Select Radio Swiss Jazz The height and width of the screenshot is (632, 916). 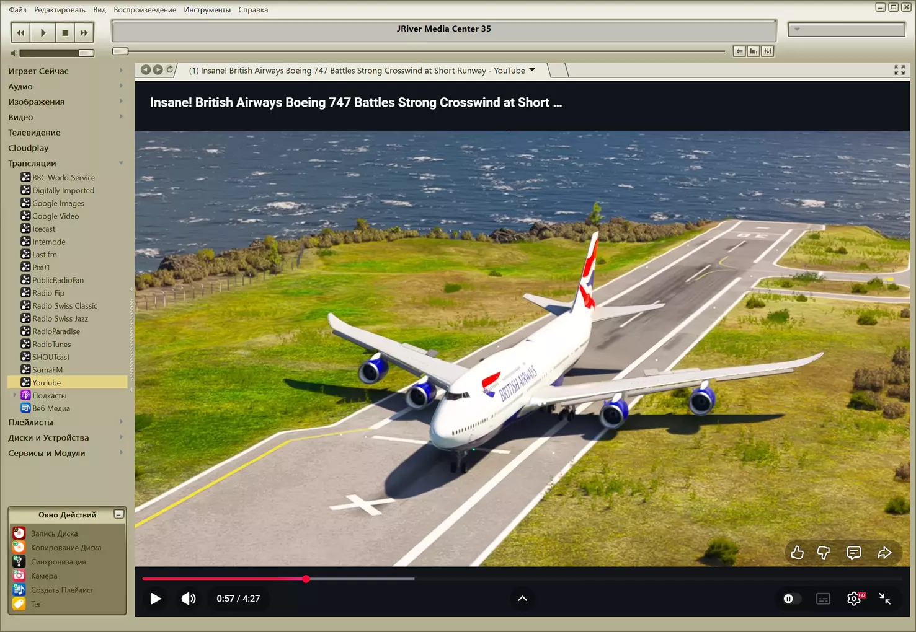(x=60, y=319)
